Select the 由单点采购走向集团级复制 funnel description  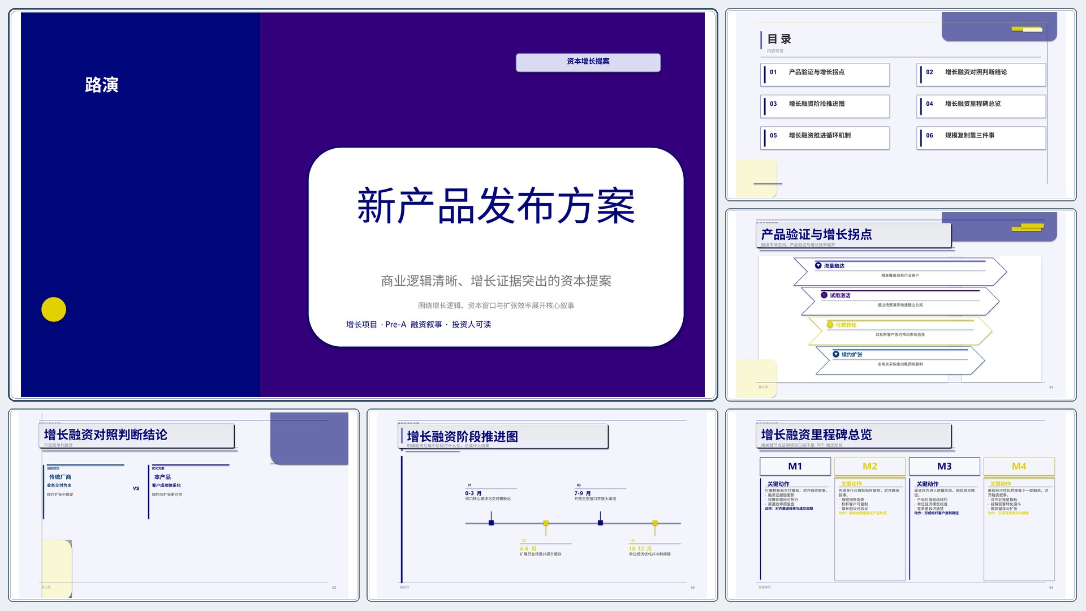900,364
